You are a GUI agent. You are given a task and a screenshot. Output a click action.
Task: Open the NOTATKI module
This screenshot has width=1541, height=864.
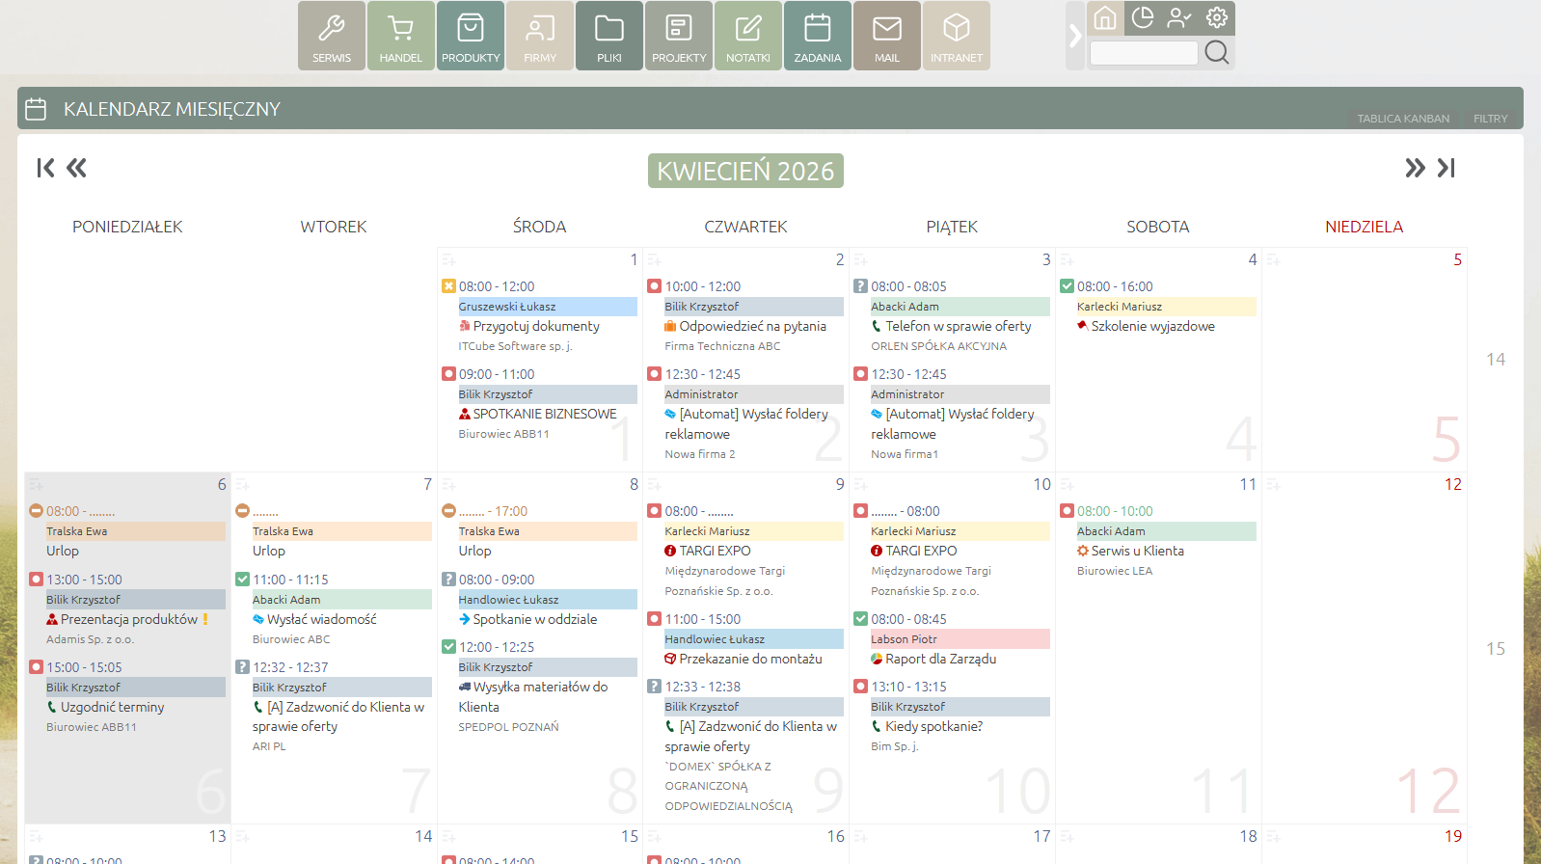click(748, 36)
